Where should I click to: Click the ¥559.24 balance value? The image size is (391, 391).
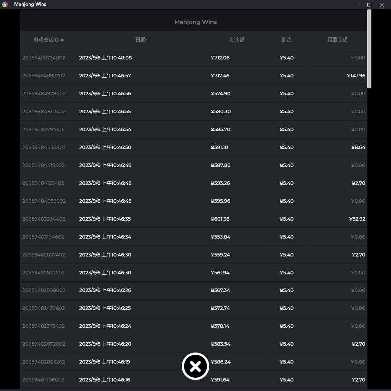220,255
